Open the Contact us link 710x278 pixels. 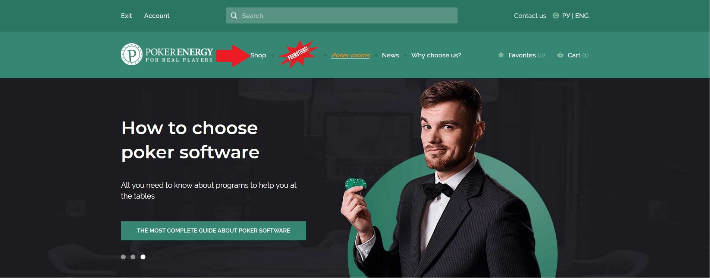[530, 16]
